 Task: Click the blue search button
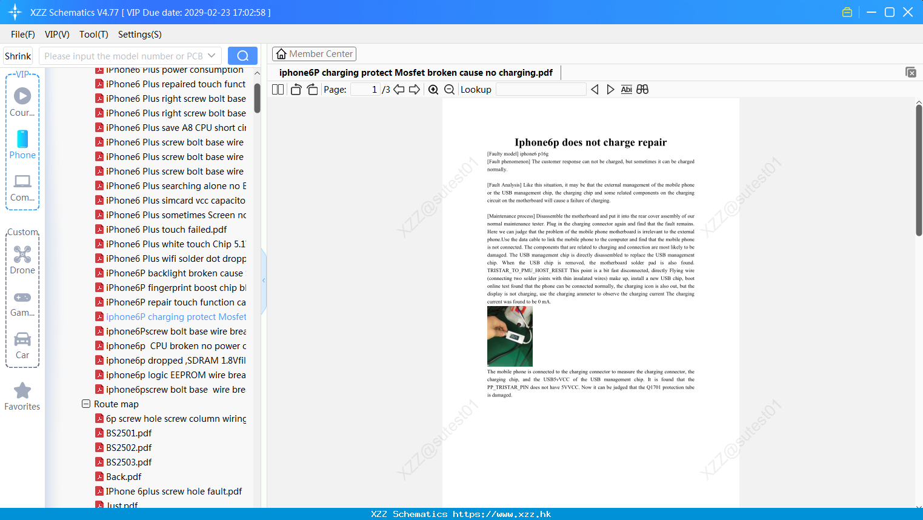tap(242, 56)
